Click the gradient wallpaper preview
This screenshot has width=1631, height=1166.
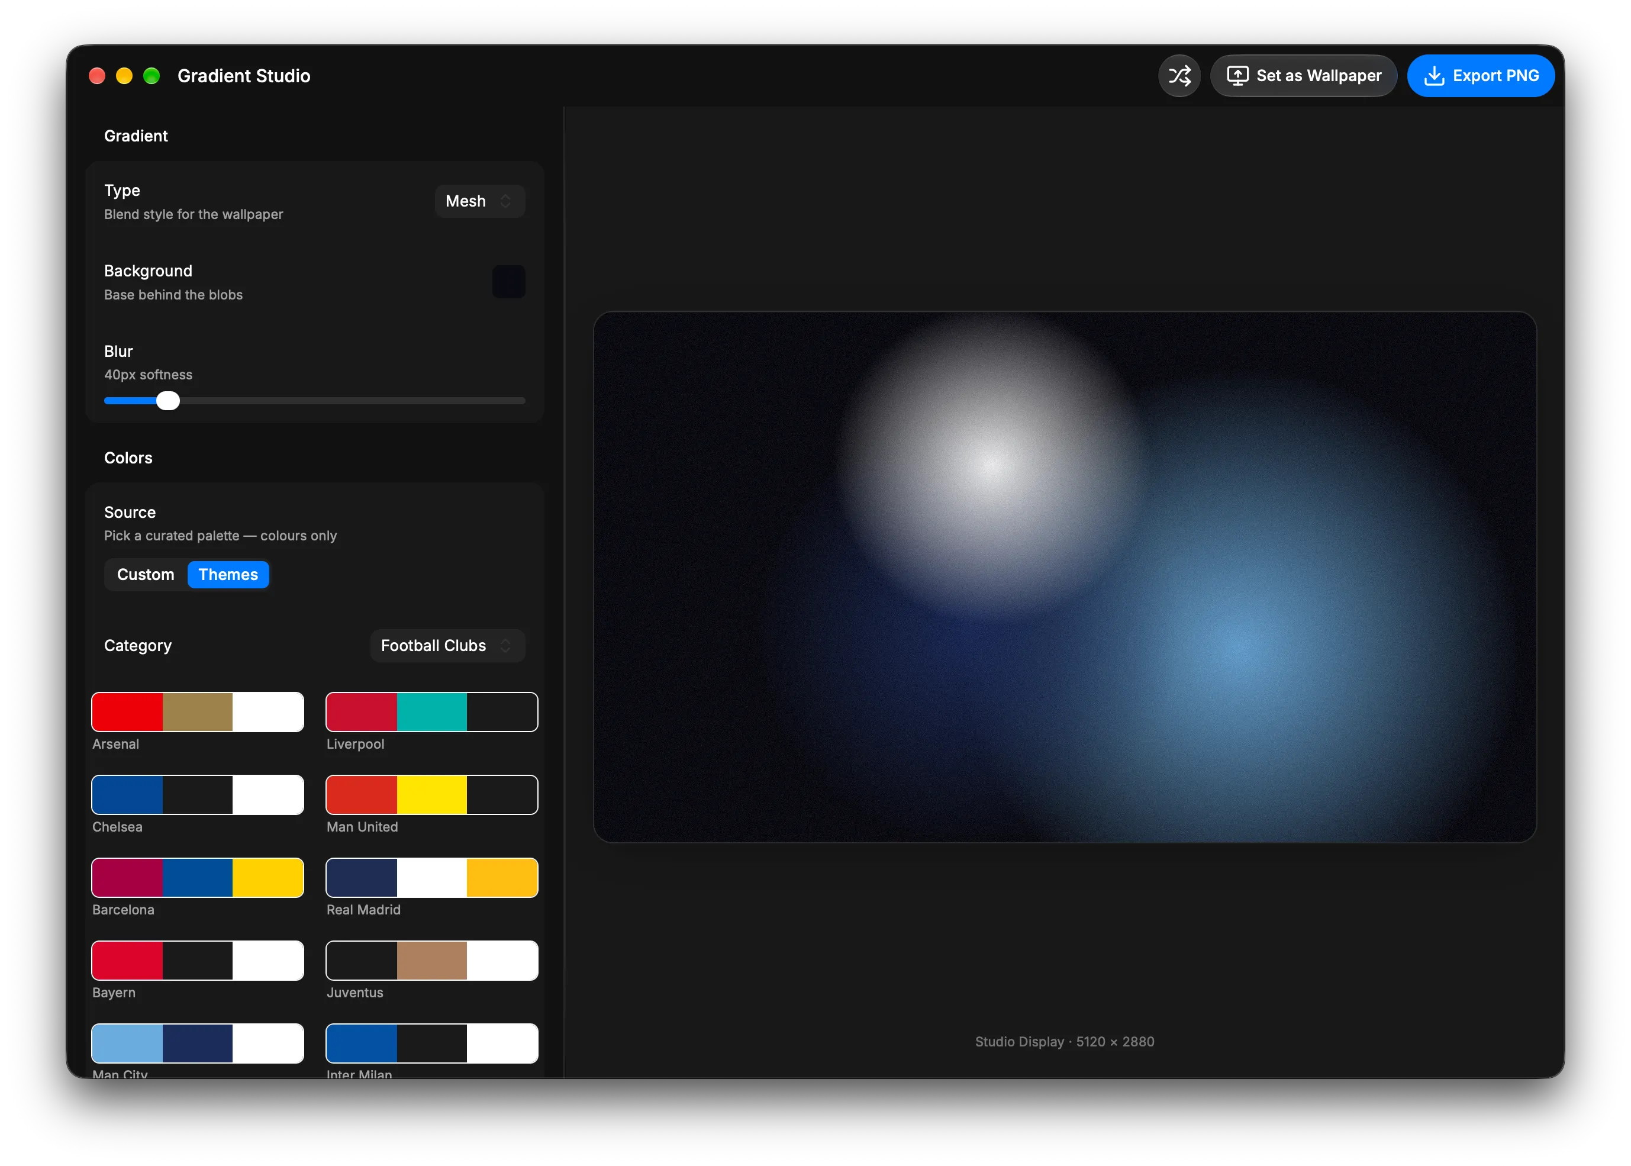click(x=1065, y=576)
